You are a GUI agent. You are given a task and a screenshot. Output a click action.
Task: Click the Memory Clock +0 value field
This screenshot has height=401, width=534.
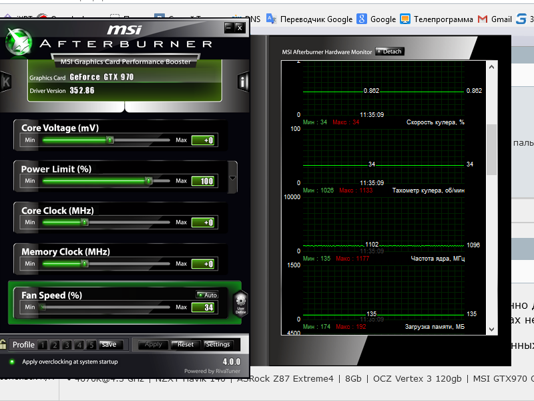tap(203, 264)
